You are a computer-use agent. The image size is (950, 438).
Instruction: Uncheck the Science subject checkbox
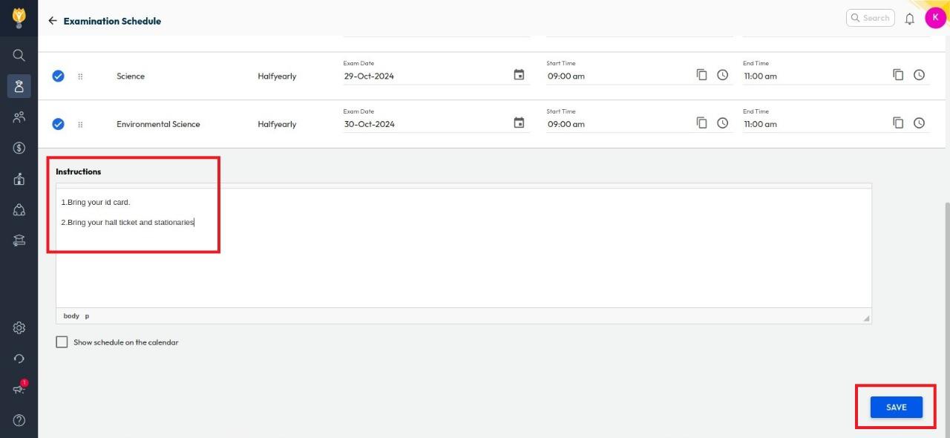[x=58, y=76]
